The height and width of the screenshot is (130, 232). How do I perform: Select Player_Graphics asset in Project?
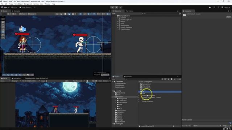pyautogui.click(x=148, y=101)
